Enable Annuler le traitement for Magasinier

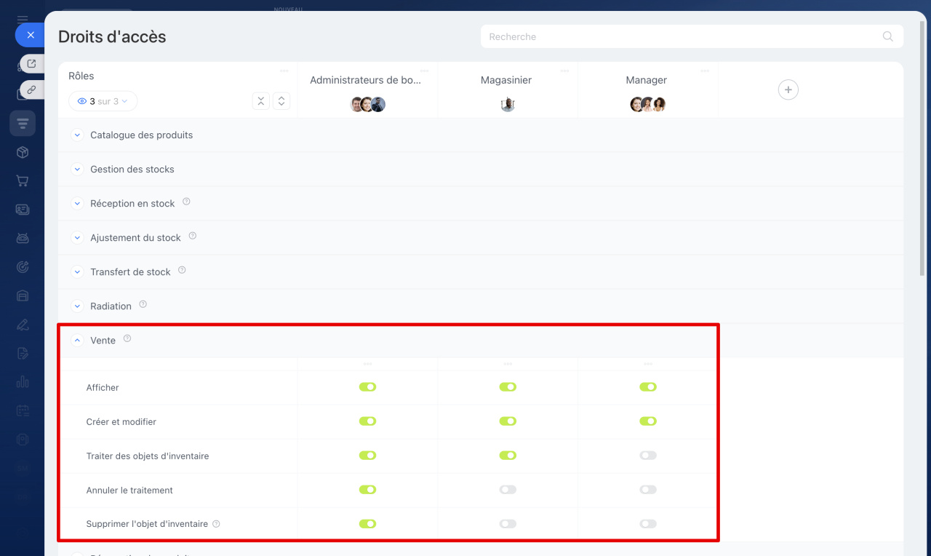[508, 490]
